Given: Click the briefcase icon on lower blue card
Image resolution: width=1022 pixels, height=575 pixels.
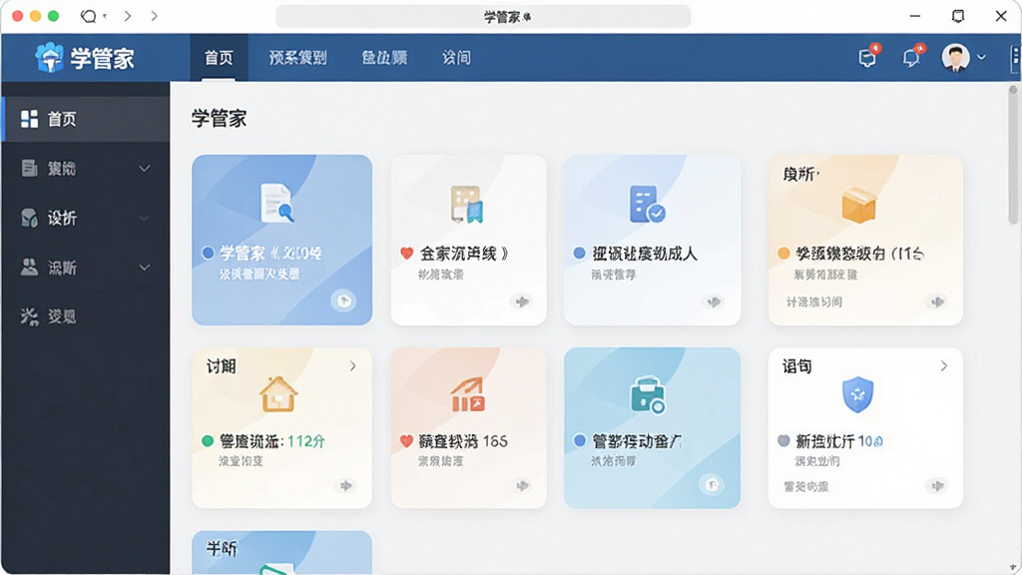Looking at the screenshot, I should tap(648, 395).
